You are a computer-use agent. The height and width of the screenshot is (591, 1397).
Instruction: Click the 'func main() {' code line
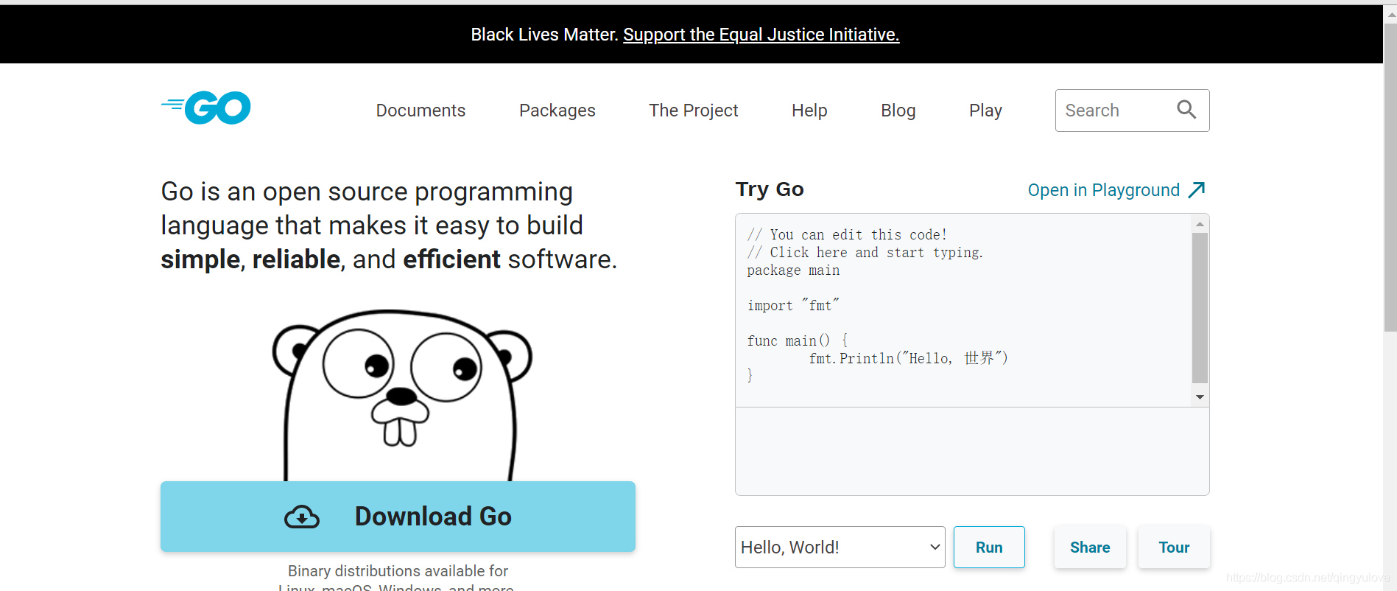coord(798,340)
